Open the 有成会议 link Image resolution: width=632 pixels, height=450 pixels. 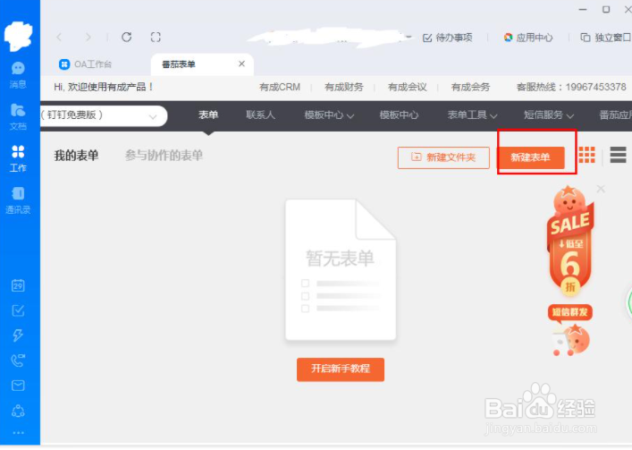[407, 87]
